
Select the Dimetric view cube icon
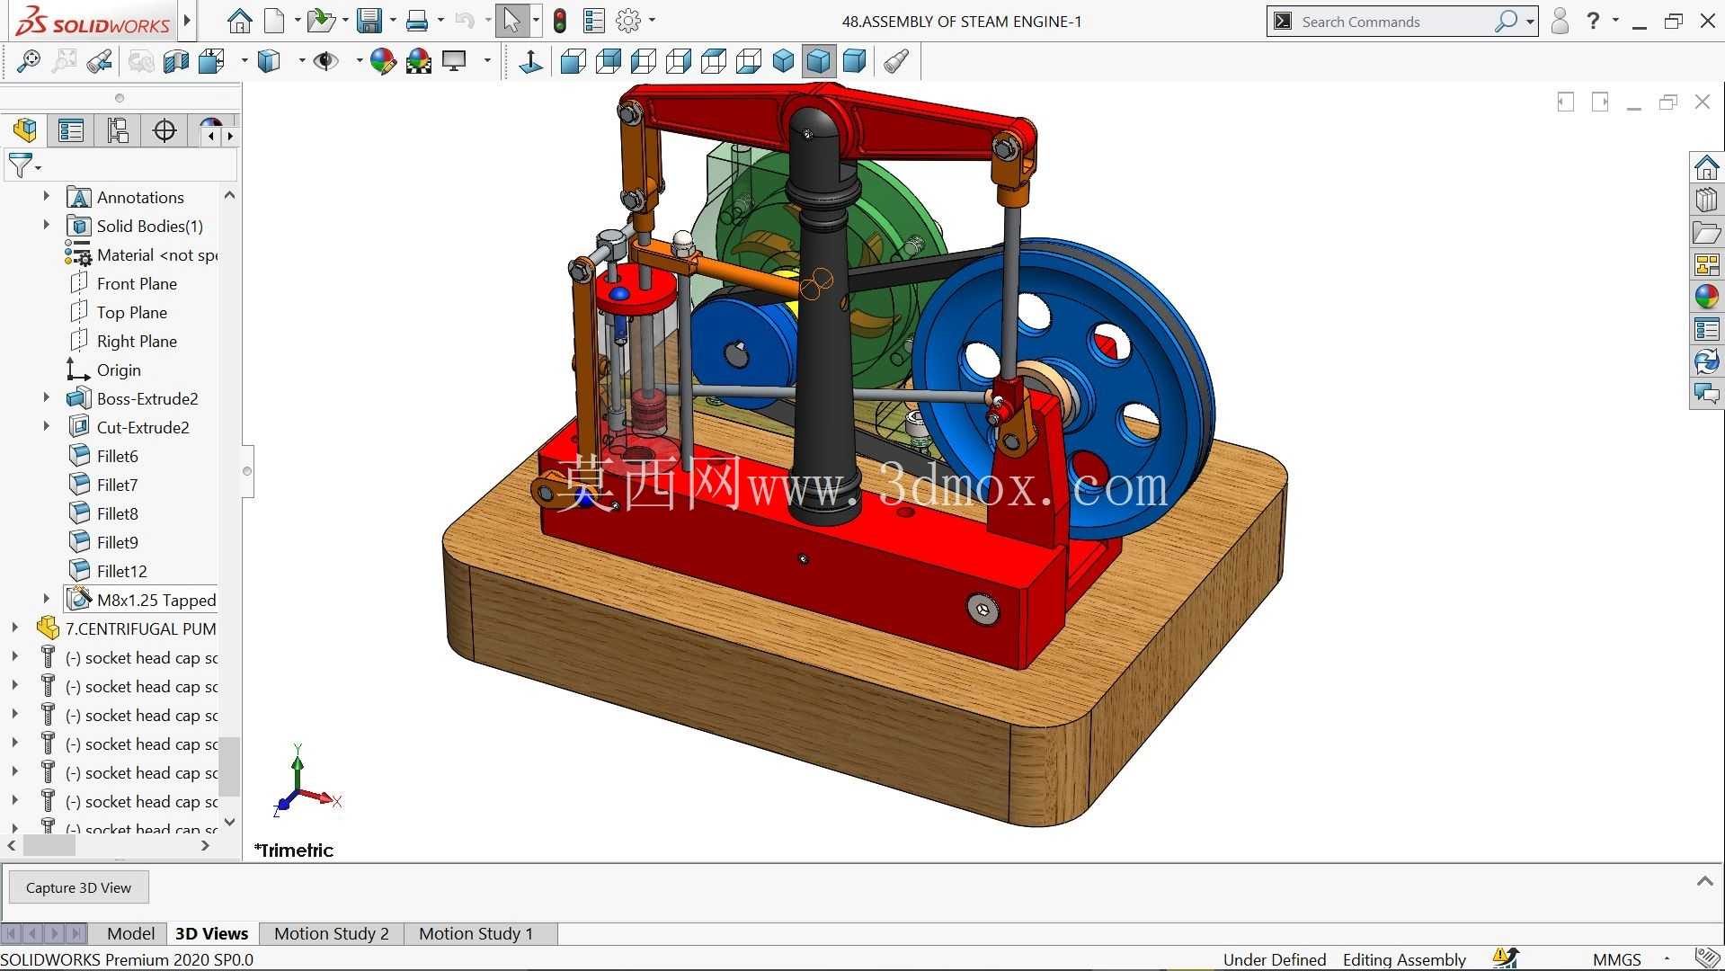(854, 61)
